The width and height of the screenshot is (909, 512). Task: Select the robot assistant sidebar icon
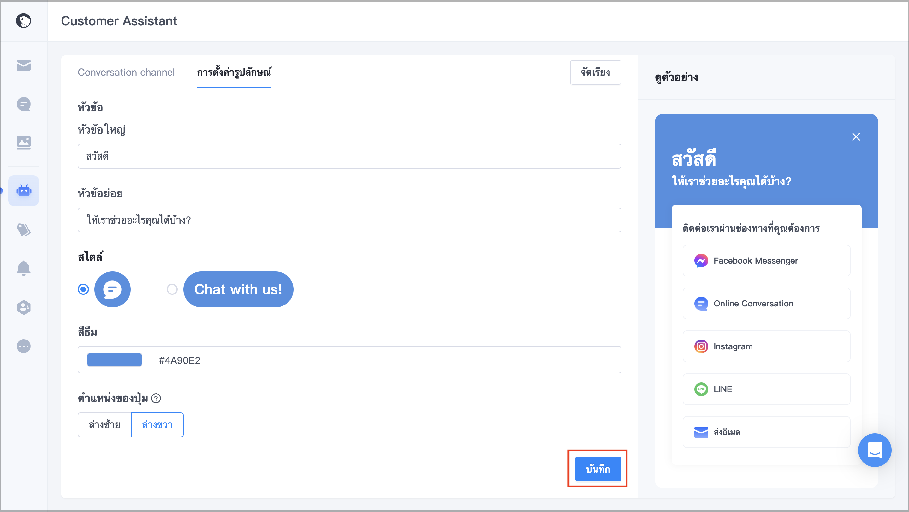pos(23,190)
